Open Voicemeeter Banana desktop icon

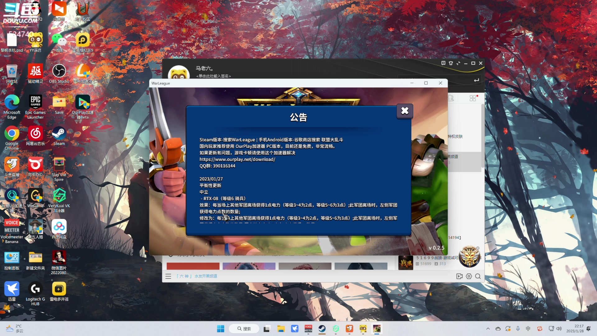pos(12,231)
